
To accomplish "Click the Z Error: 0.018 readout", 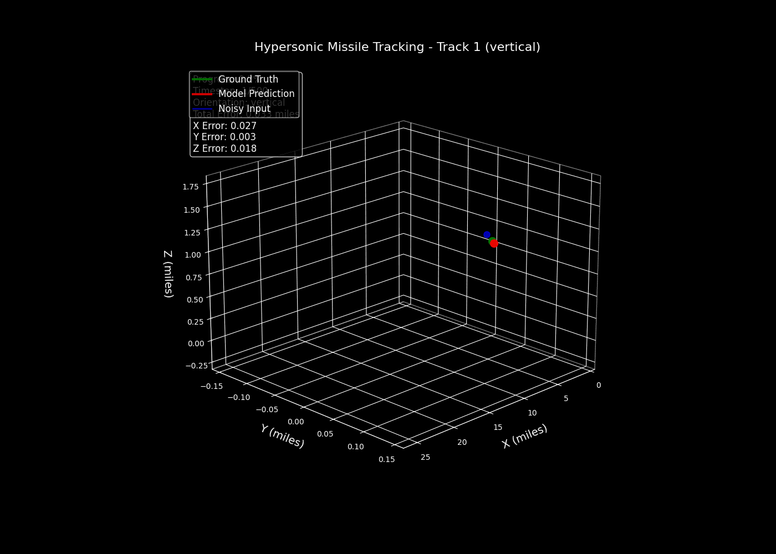I will coord(224,148).
